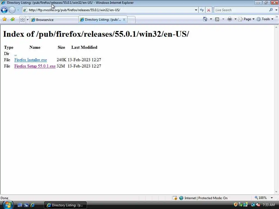
Task: Open the Page menu
Action: [x=246, y=19]
